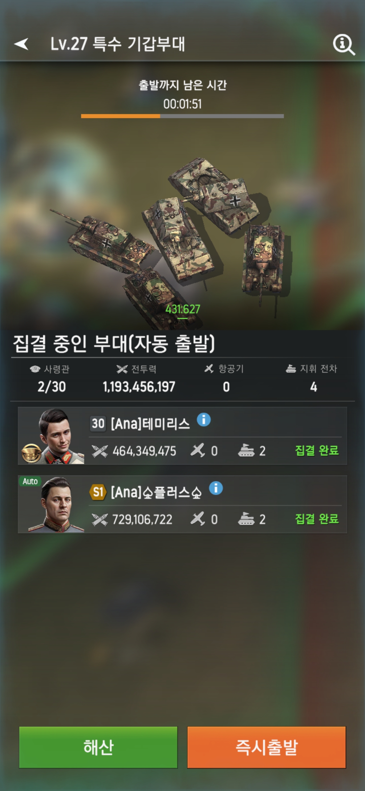Tap the gold rank badge on first commander
The width and height of the screenshot is (365, 791).
click(31, 453)
